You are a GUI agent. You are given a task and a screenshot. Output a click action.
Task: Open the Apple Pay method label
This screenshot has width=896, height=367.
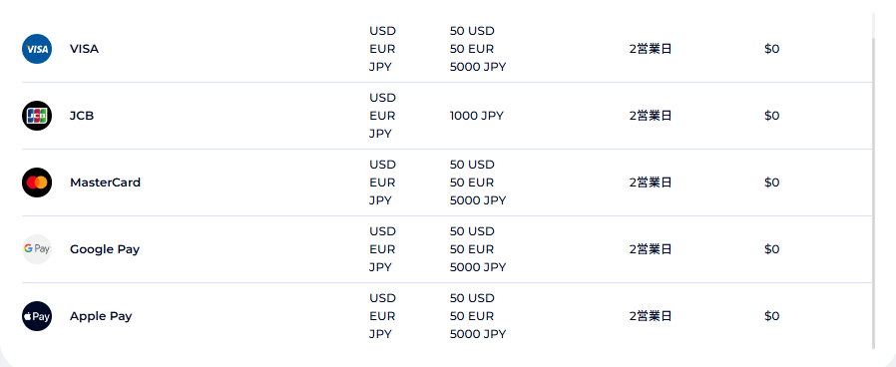tap(101, 316)
